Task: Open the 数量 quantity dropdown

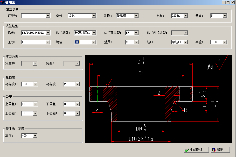Action: click(225, 16)
